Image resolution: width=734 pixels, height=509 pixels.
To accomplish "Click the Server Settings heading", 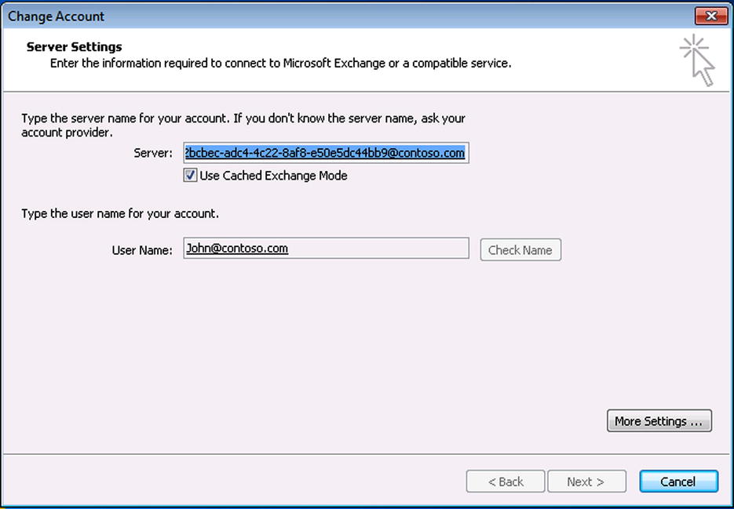I will point(74,47).
